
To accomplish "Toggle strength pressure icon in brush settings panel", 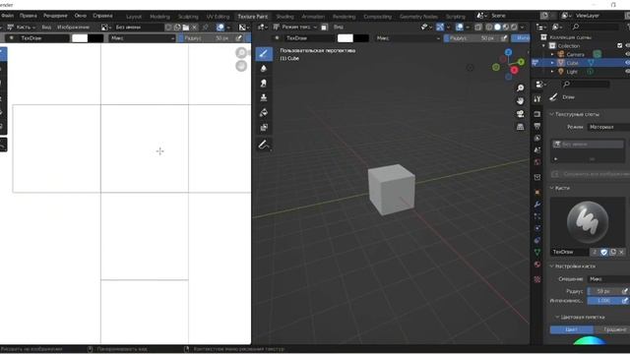I will click(x=625, y=300).
